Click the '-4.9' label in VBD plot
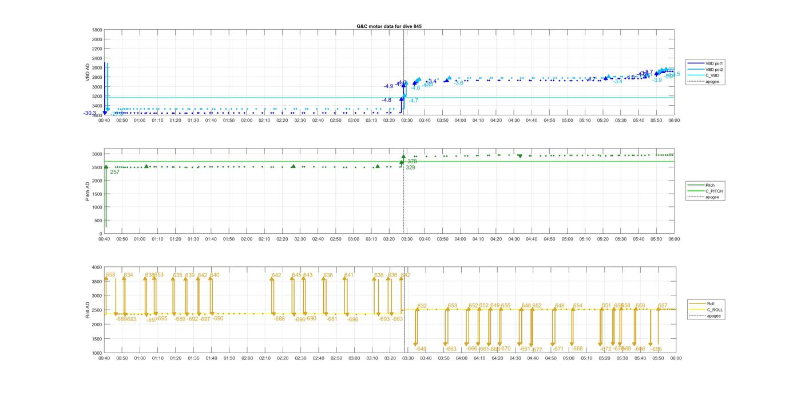Image resolution: width=801 pixels, height=396 pixels. [x=388, y=86]
